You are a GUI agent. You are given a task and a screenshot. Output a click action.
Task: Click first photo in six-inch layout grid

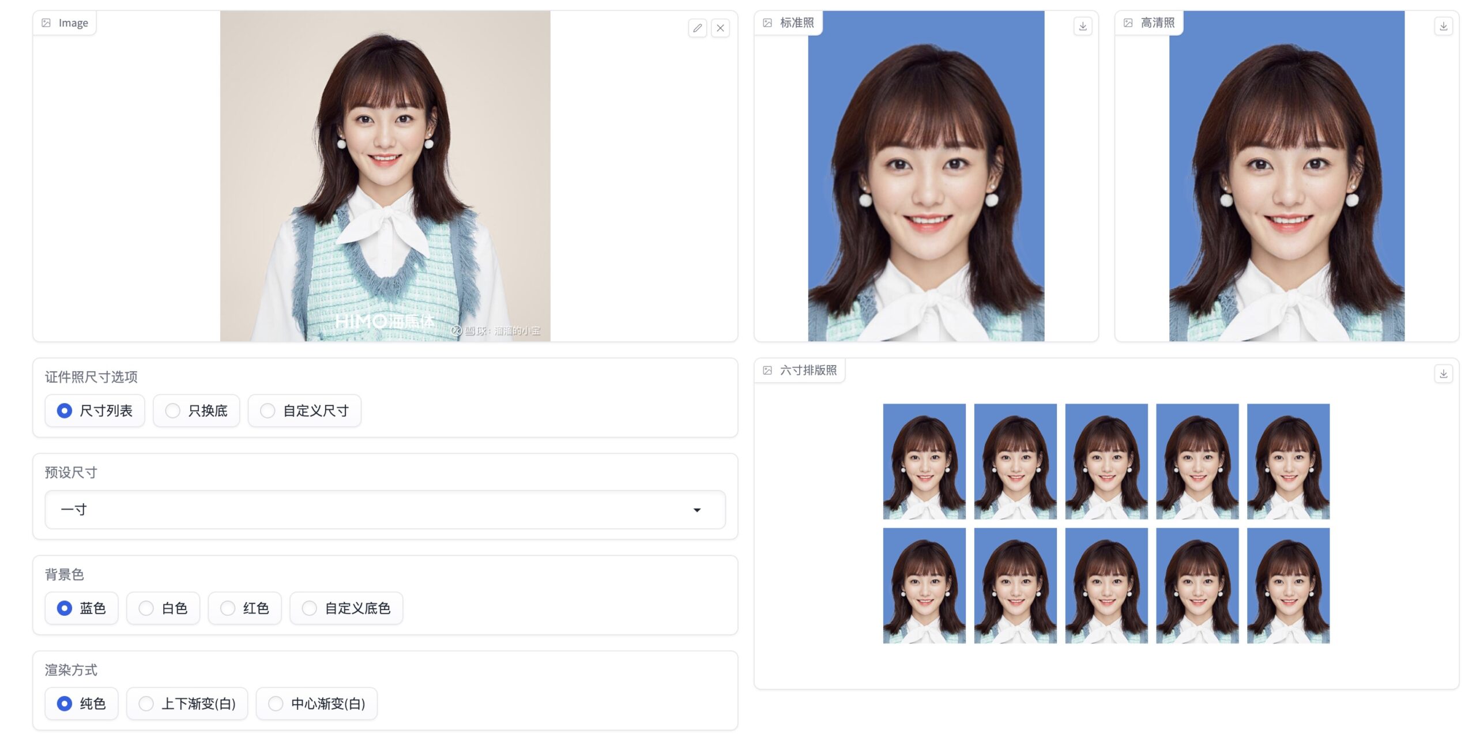924,461
